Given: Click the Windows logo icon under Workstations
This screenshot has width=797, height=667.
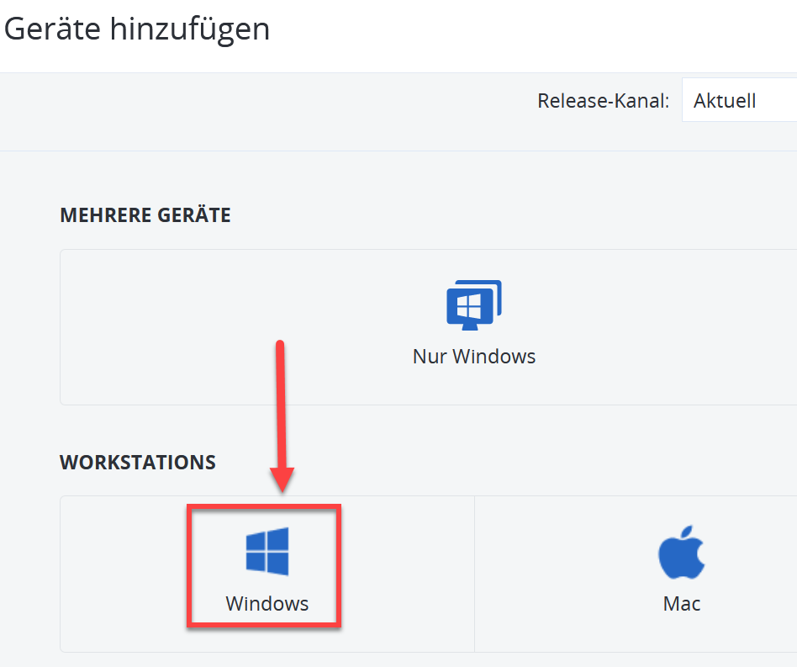Looking at the screenshot, I should pyautogui.click(x=267, y=551).
